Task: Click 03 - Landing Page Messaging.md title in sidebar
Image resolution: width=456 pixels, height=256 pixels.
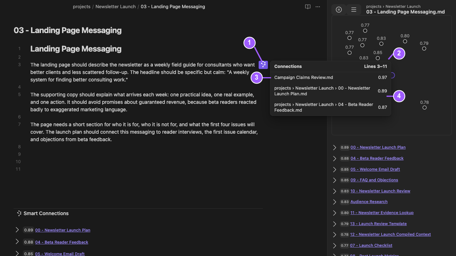Action: coord(405,12)
